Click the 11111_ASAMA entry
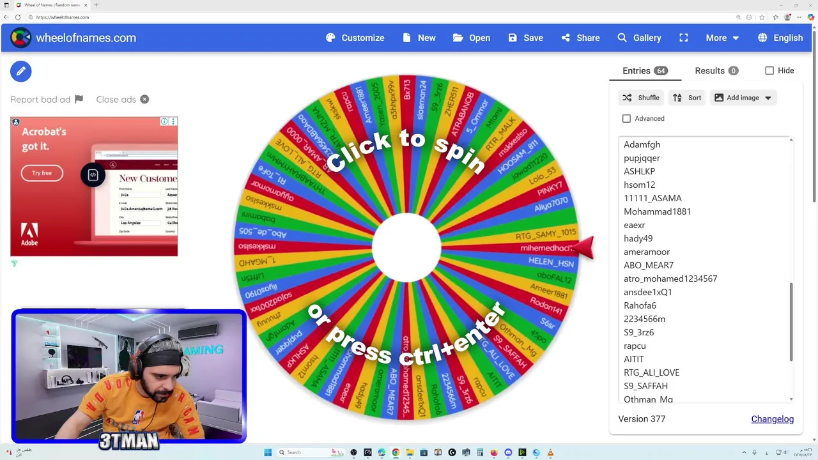This screenshot has height=460, width=818. pos(652,198)
